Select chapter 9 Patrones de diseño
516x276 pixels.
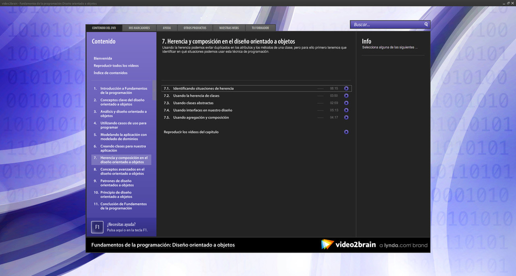121,183
